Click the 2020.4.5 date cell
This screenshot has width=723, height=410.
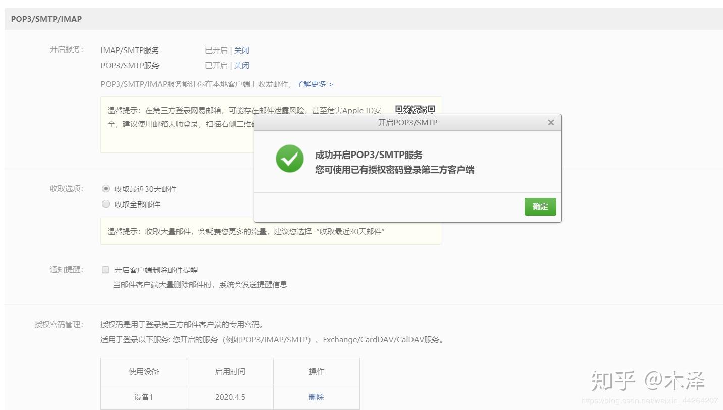(x=230, y=397)
